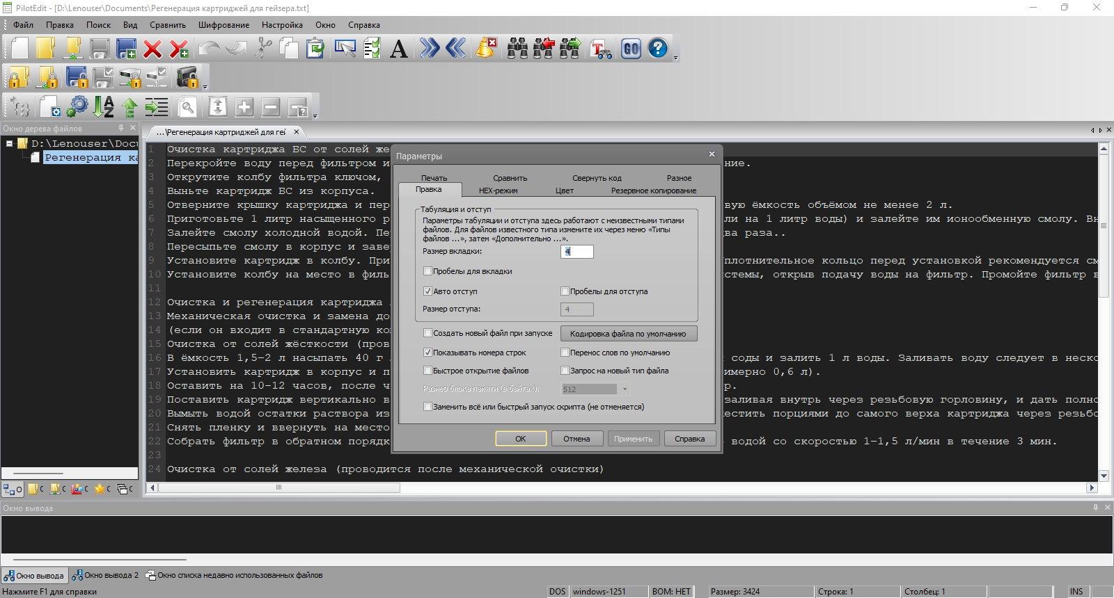Click the red X close file icon
The width and height of the screenshot is (1114, 598).
[x=152, y=49]
